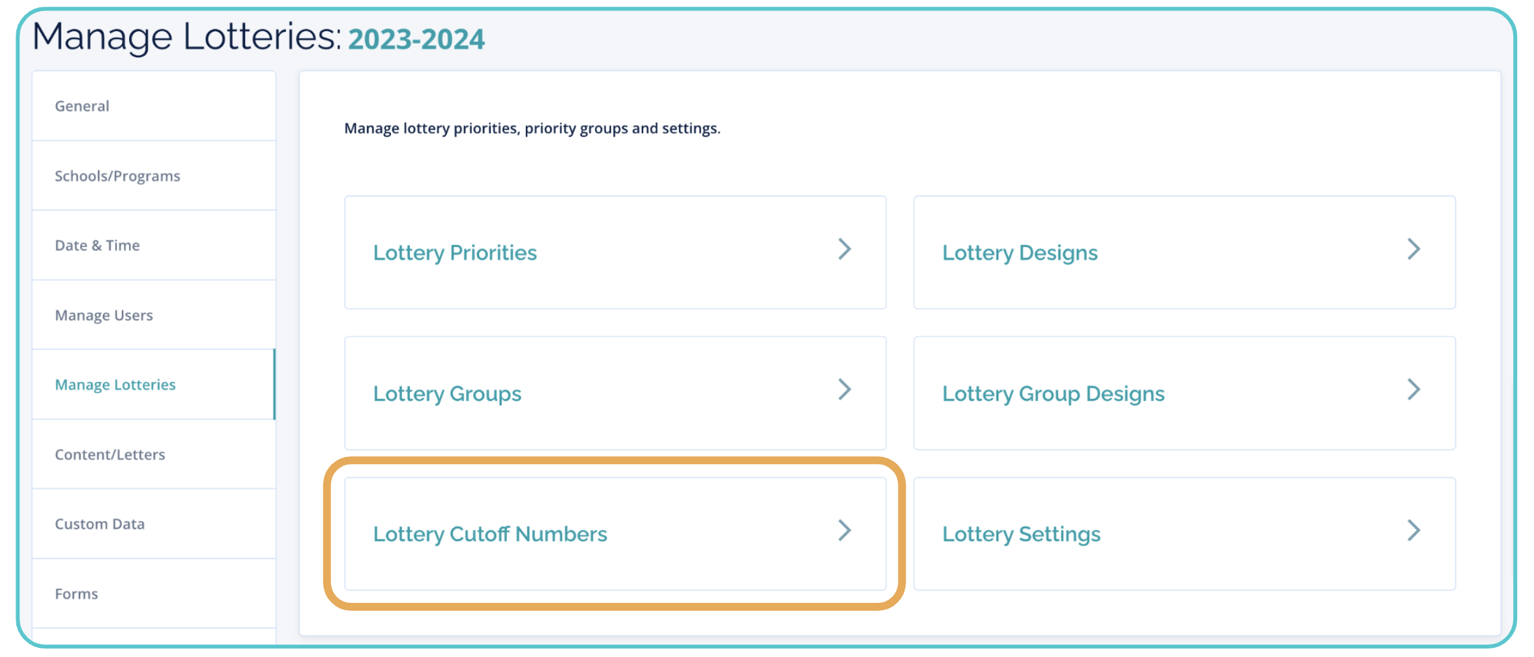
Task: Open the General sidebar section
Action: [x=82, y=106]
